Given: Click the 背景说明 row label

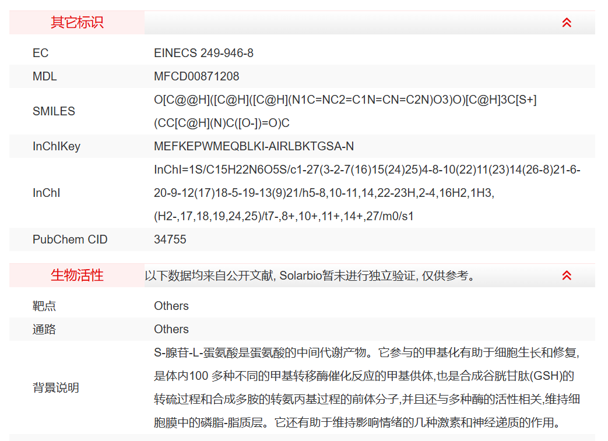Looking at the screenshot, I should (x=56, y=387).
